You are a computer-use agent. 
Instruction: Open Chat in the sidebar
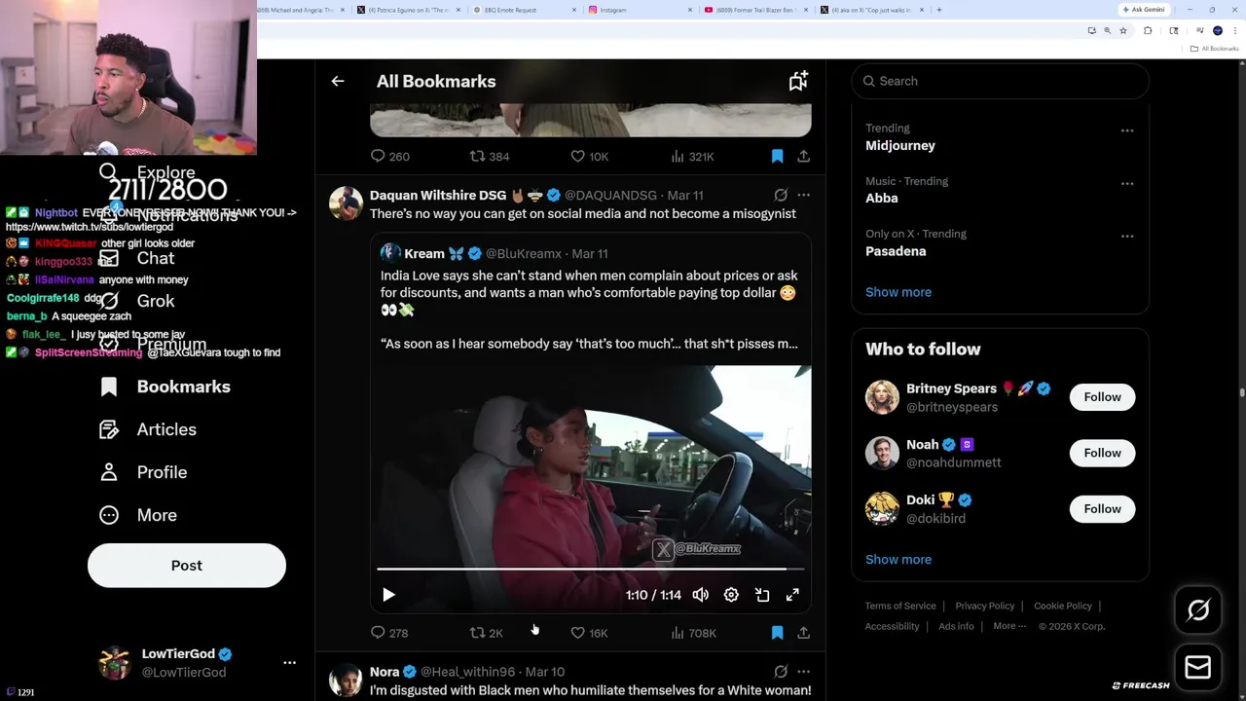tap(137, 258)
